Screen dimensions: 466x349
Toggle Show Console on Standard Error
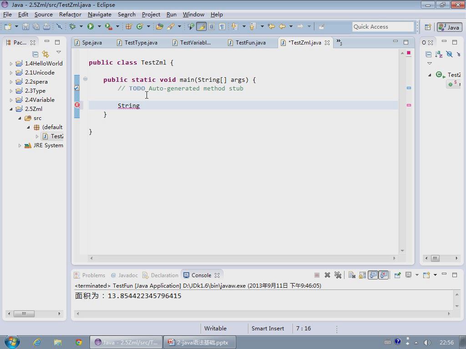[x=384, y=275]
